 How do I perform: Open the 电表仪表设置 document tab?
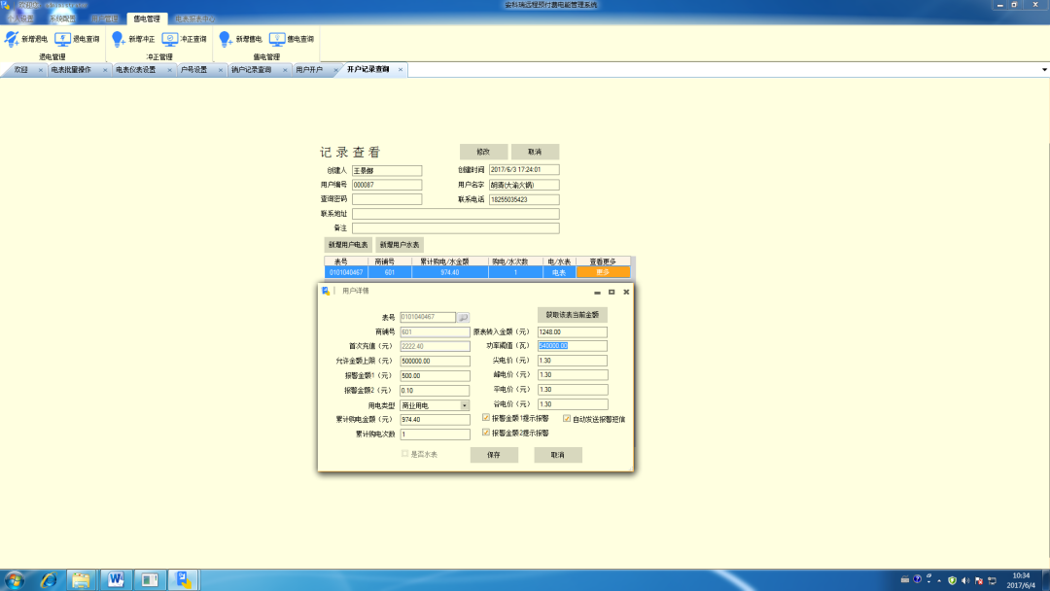136,70
